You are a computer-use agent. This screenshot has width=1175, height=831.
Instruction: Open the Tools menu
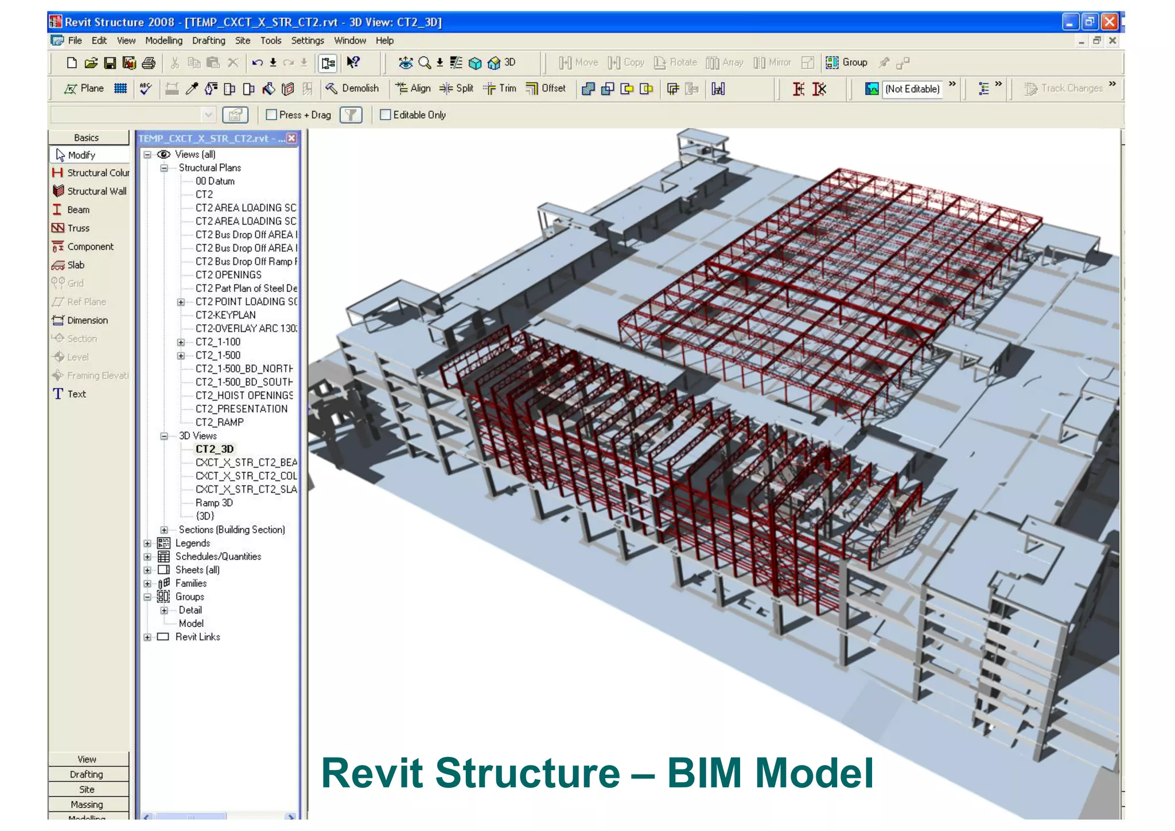coord(270,41)
